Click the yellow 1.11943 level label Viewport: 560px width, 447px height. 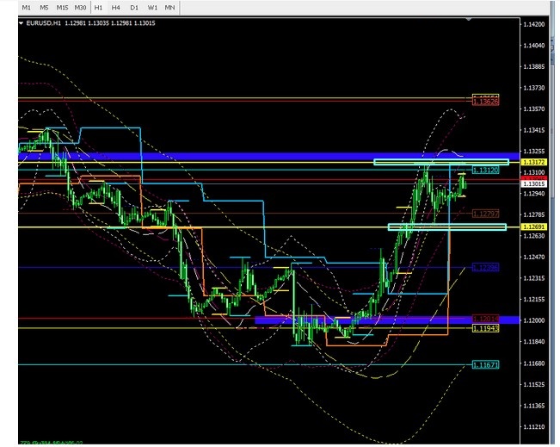click(x=488, y=329)
